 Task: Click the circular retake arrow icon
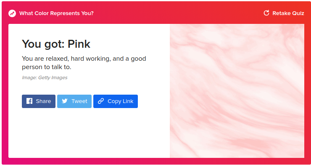point(266,13)
